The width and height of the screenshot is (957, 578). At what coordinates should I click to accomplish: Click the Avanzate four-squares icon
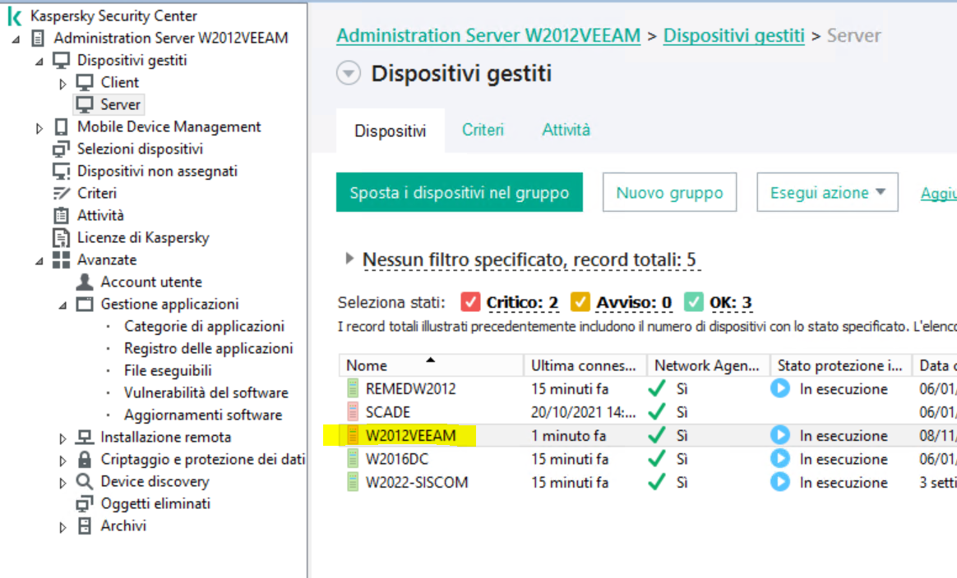(x=61, y=259)
